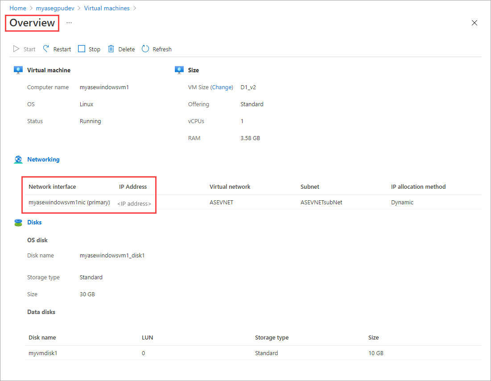Click the Disks section icon

pos(18,222)
